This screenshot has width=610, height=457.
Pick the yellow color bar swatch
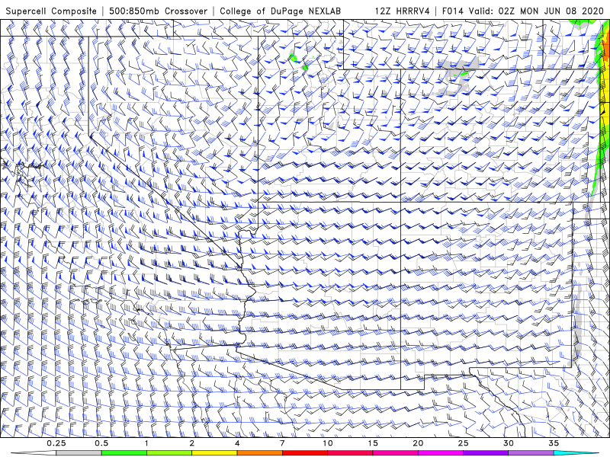[214, 453]
